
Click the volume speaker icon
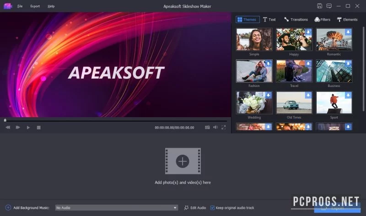pos(215,127)
